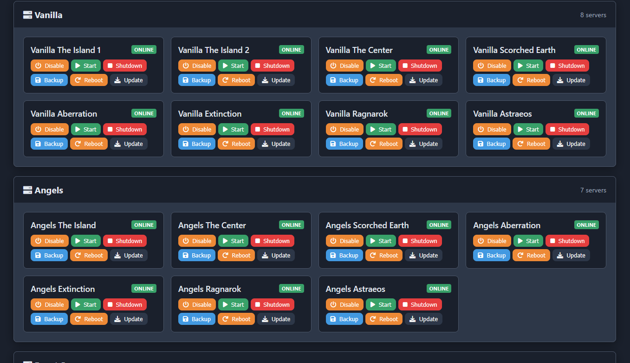Backup the Vanilla Aberration server

49,144
